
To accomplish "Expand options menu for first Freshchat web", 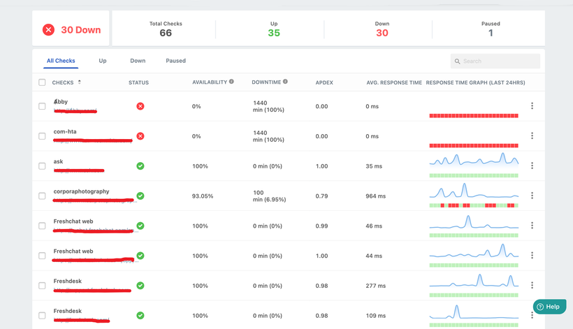I will pyautogui.click(x=532, y=226).
